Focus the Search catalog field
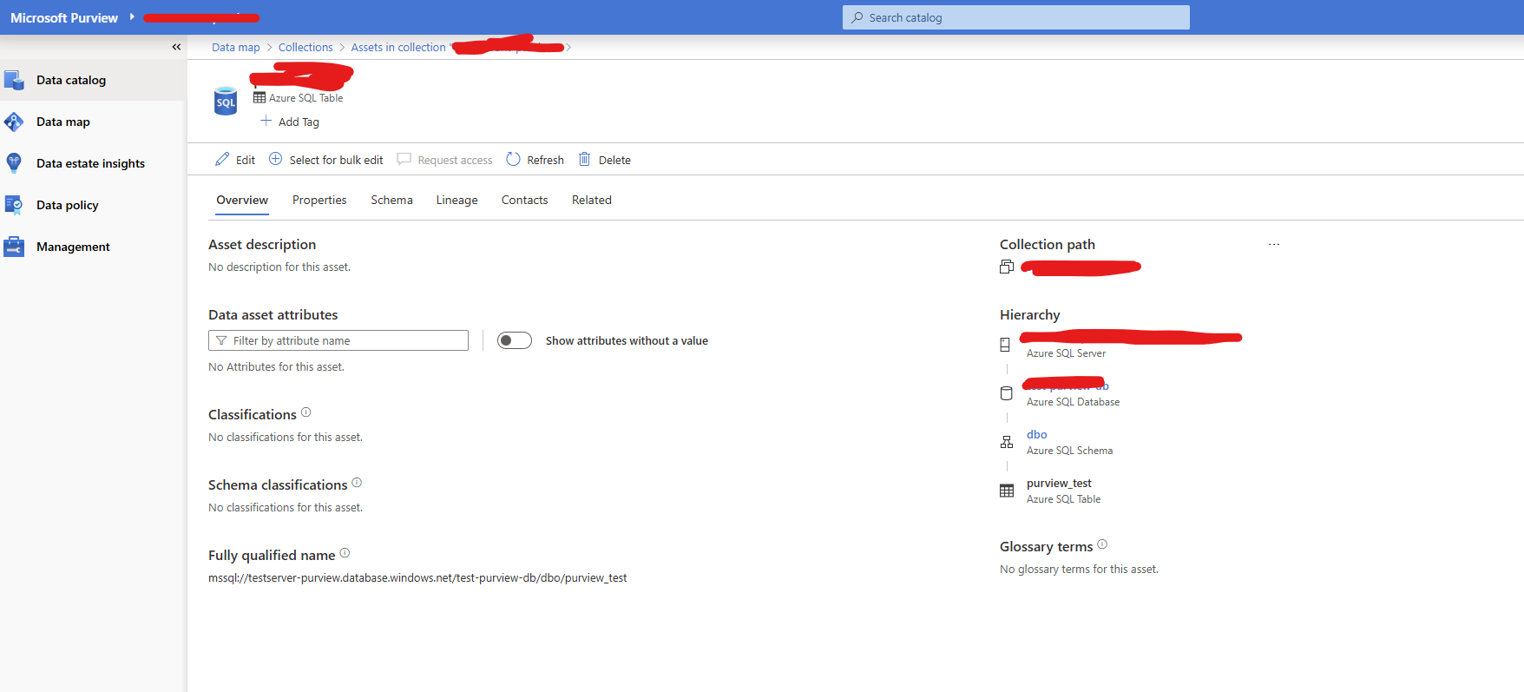 click(x=1016, y=17)
